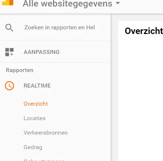This screenshot has width=163, height=161.
Task: Click the Realtime clock icon
Action: click(x=9, y=86)
